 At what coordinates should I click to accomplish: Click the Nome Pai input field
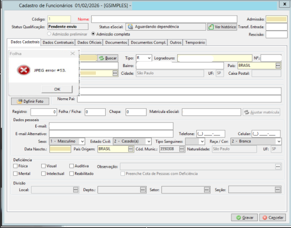coord(179,99)
